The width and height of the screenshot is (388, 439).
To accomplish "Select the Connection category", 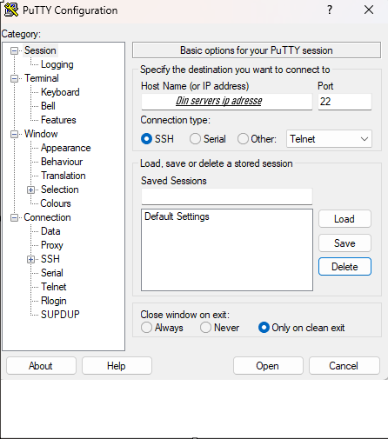I will (x=47, y=217).
